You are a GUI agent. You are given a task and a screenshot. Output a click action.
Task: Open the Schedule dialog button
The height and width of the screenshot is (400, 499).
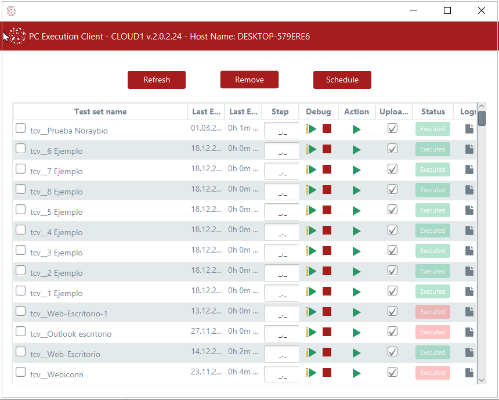342,80
